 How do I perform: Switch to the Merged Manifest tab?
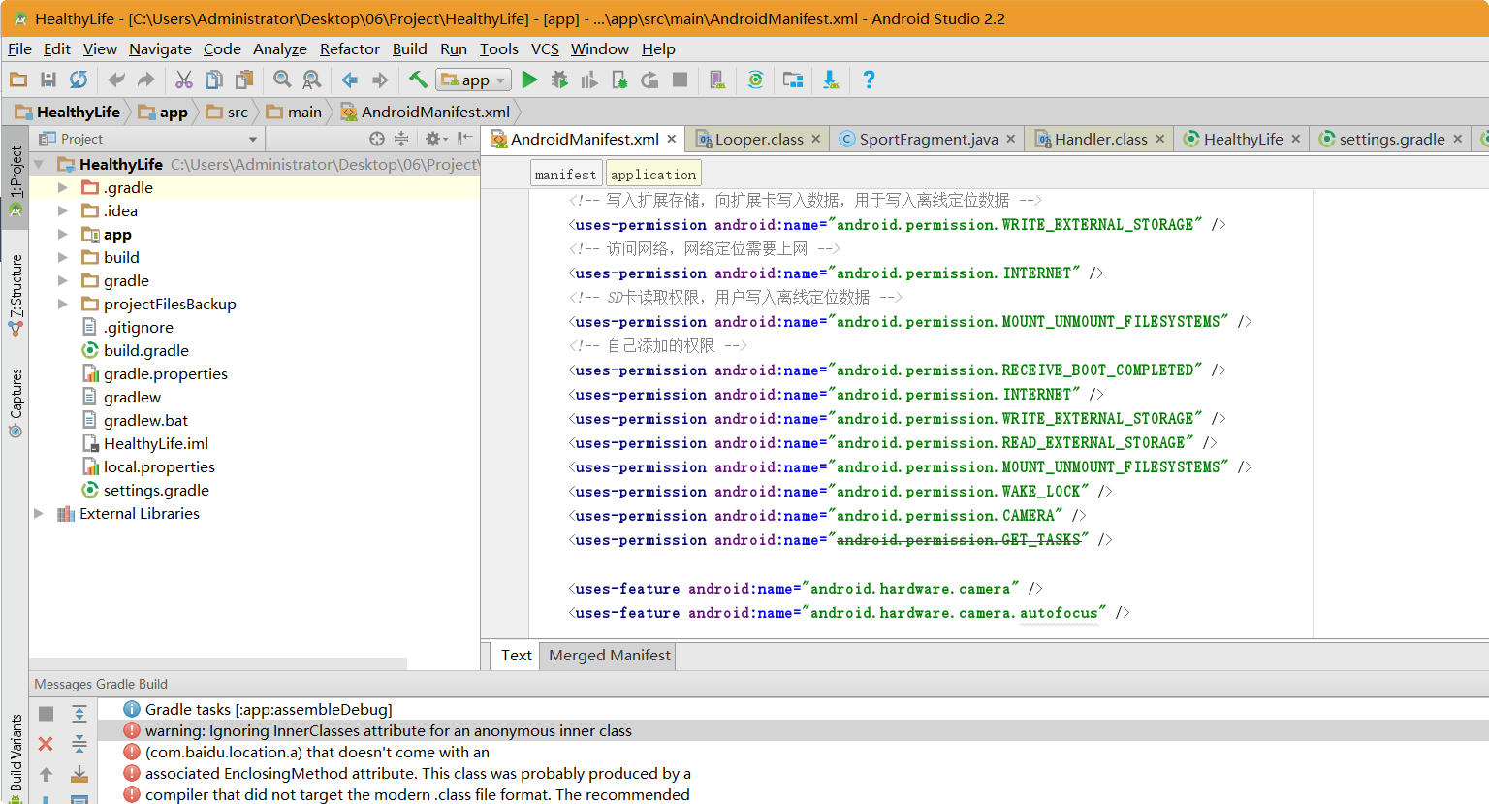pyautogui.click(x=609, y=655)
